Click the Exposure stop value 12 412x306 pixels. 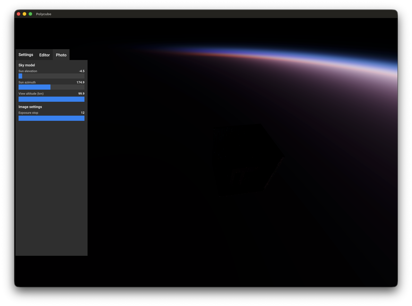point(82,113)
